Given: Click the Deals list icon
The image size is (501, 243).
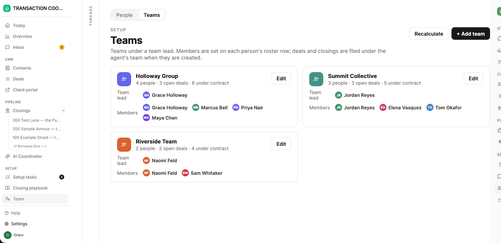Looking at the screenshot, I should click(x=7, y=79).
